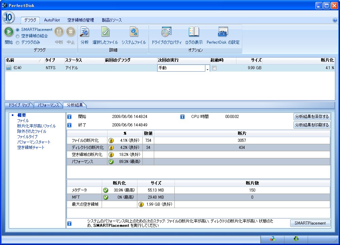Select SMARTPlacement radio option
The image size is (340, 245).
tap(18, 30)
